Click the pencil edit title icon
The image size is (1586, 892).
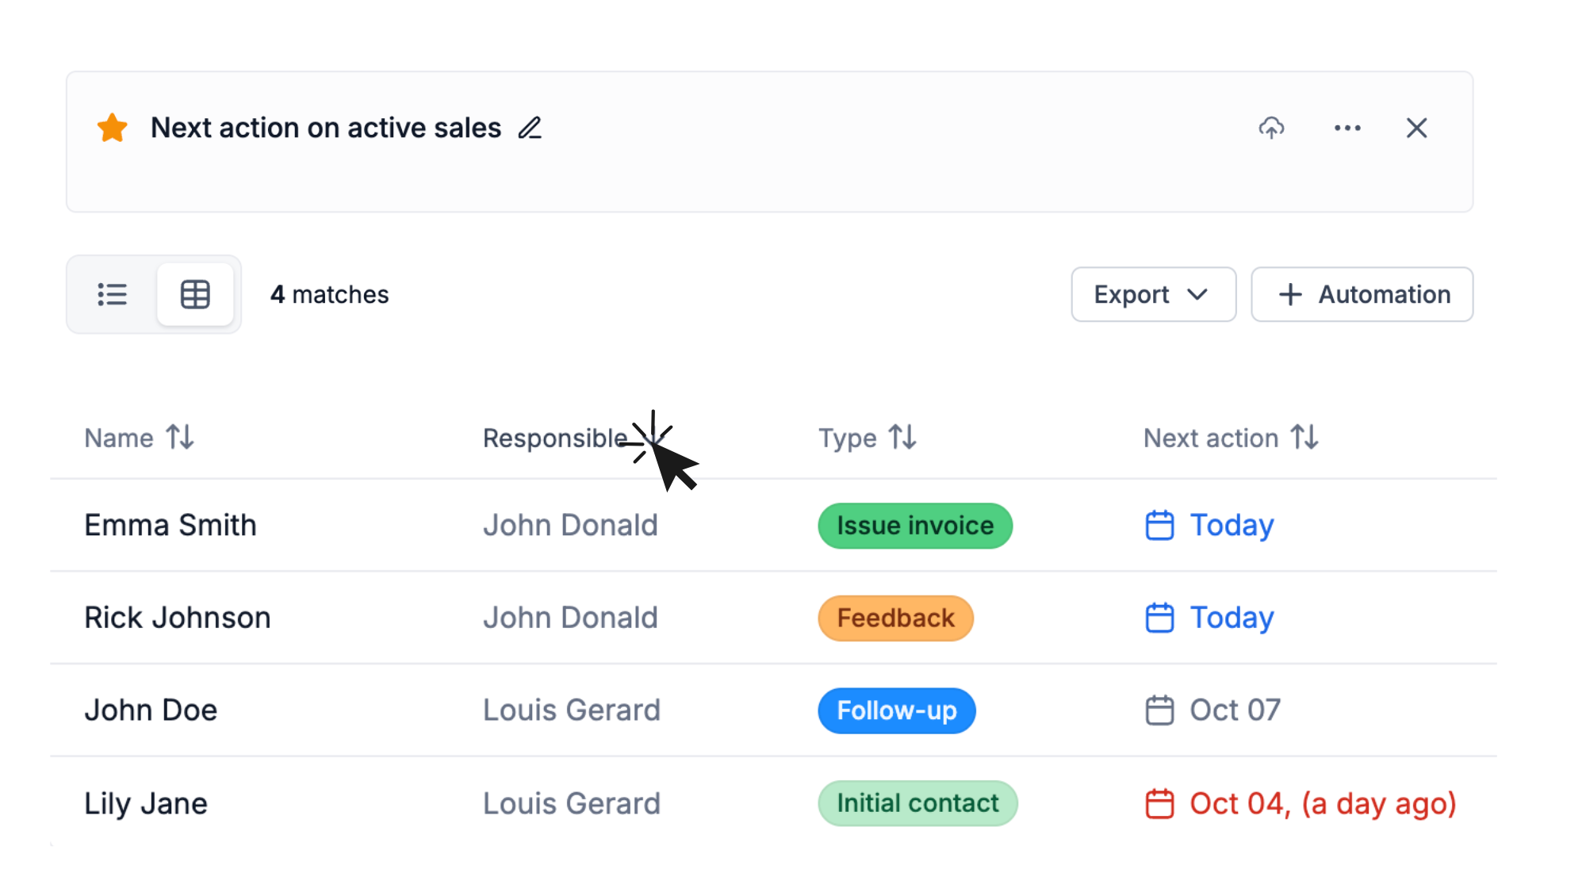[x=530, y=128]
